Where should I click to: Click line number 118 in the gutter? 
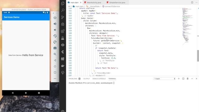[x=70, y=28]
